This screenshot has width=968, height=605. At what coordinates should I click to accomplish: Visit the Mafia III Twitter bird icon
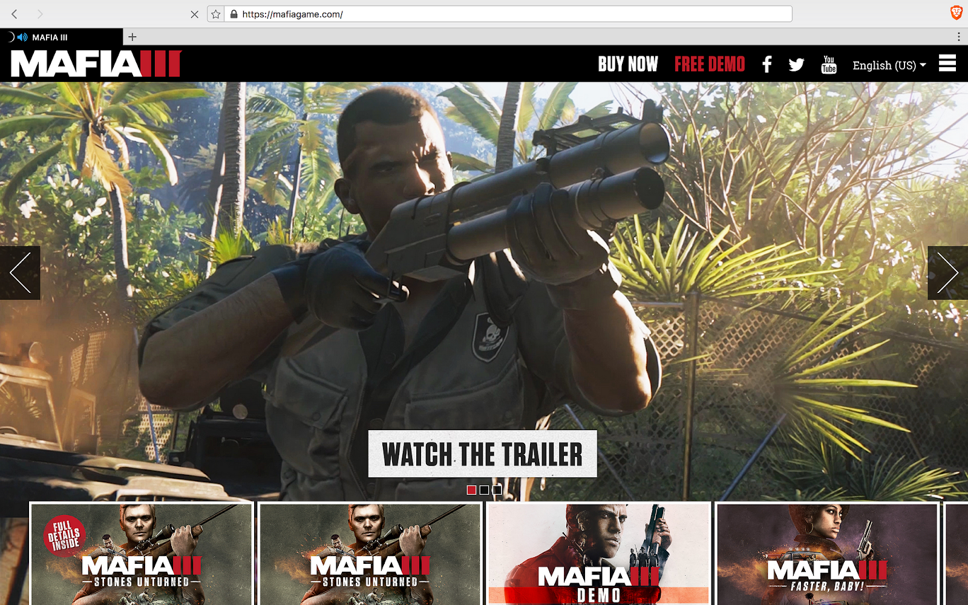(796, 65)
